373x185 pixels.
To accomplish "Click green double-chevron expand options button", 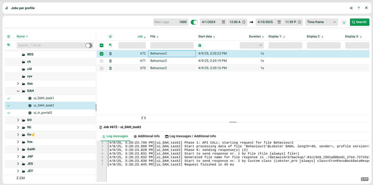I will pos(344,22).
